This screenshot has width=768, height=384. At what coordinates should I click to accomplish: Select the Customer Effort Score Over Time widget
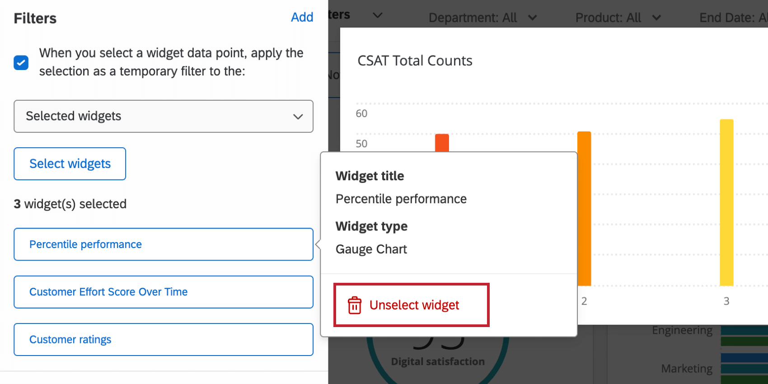pyautogui.click(x=163, y=292)
